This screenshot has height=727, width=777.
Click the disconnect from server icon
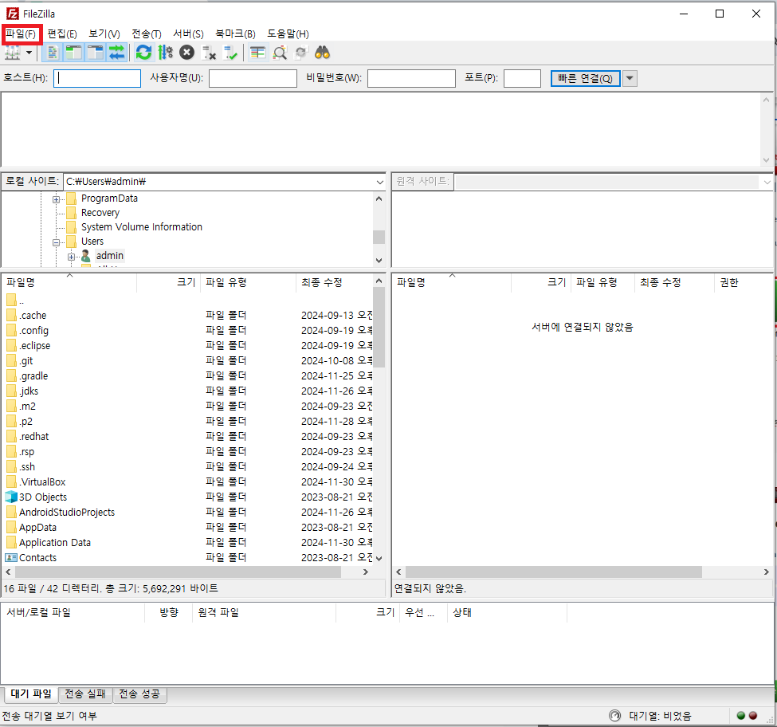click(209, 53)
